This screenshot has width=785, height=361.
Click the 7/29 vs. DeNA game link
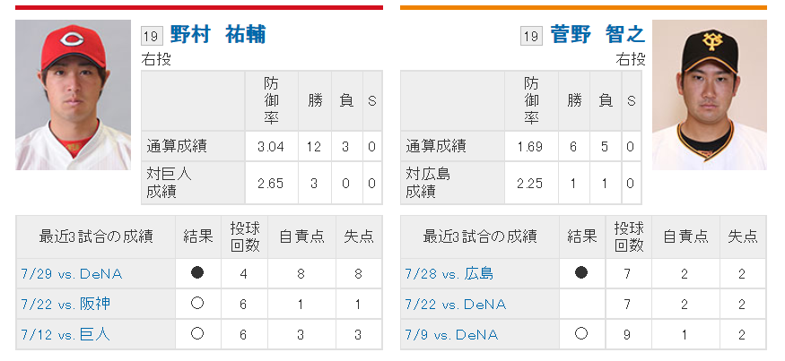click(72, 274)
